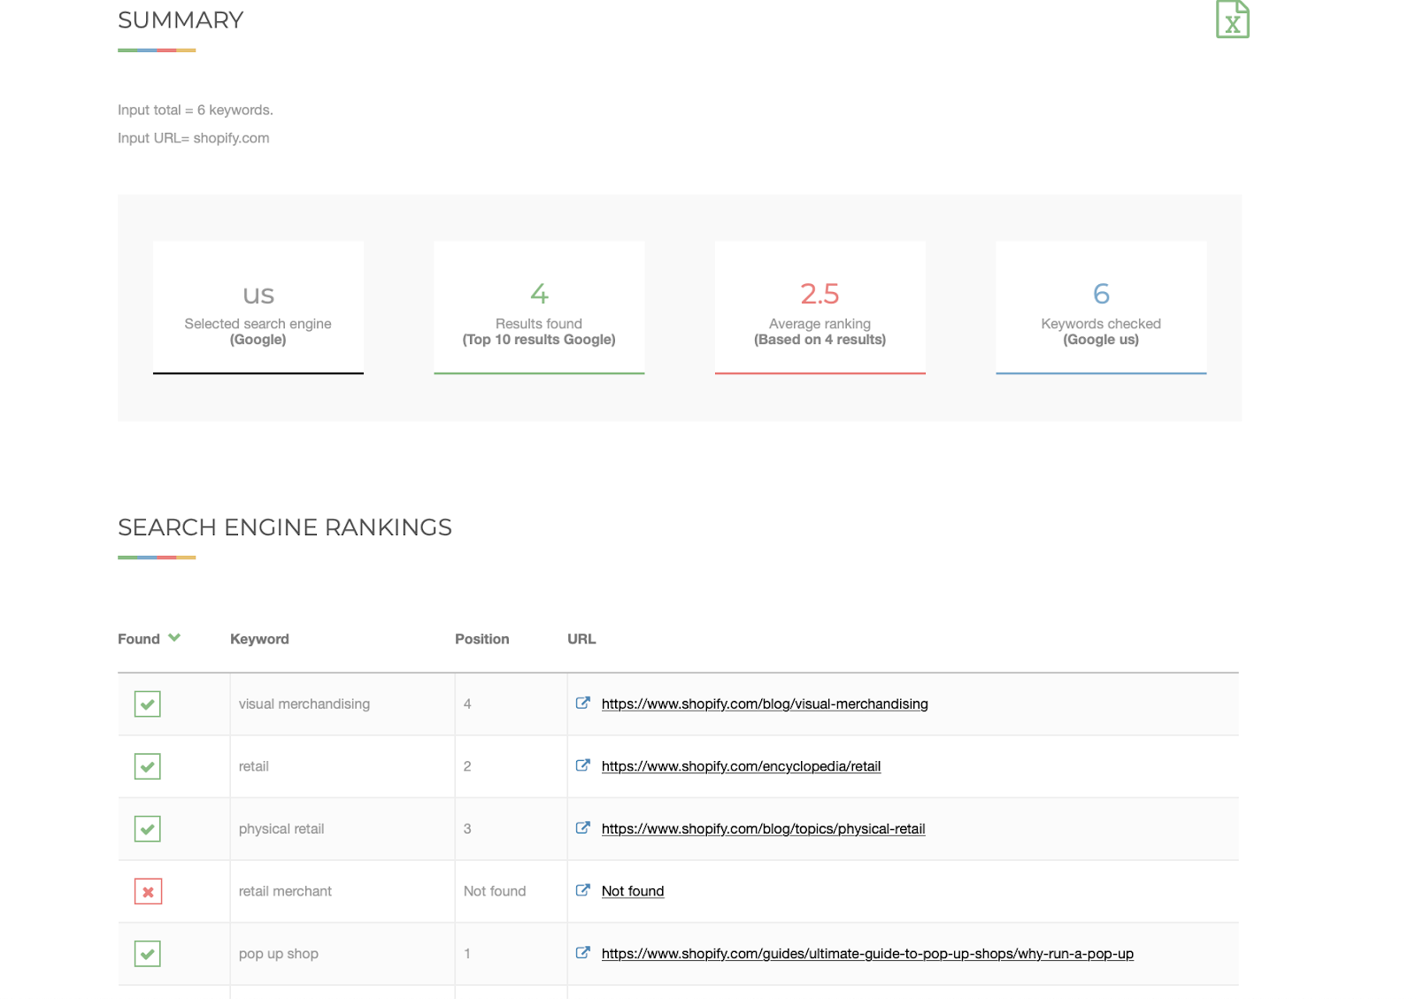Viewport: 1416px width, 999px height.
Task: Click position value 1 for pop up shop
Action: pos(467,954)
